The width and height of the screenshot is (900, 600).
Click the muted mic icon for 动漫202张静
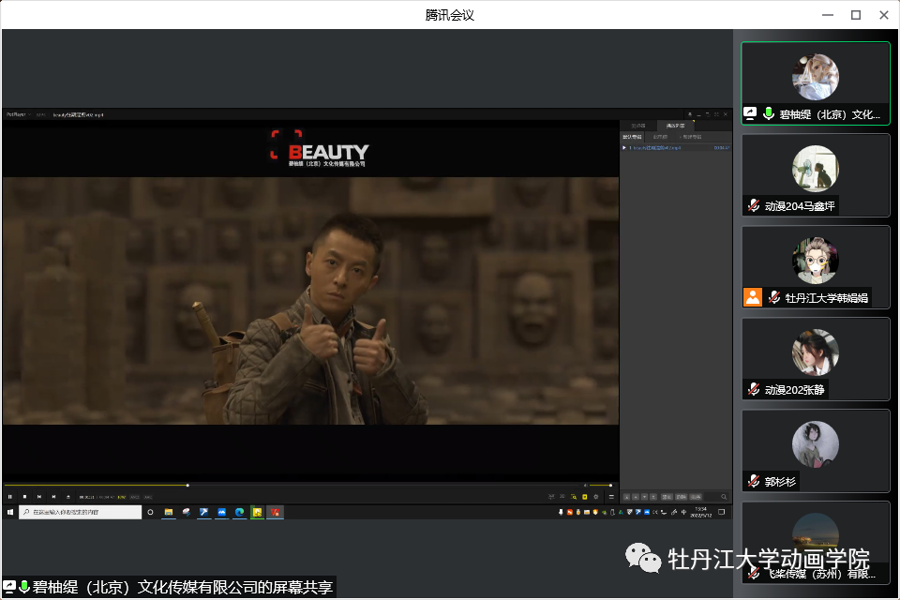[754, 389]
